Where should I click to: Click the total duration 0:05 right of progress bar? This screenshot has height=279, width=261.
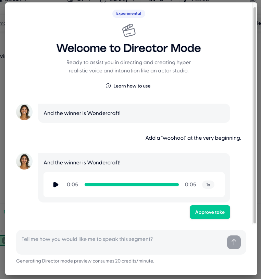pyautogui.click(x=190, y=185)
